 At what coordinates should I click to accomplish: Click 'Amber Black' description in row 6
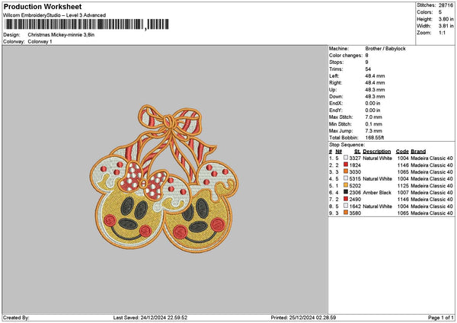tap(376, 193)
